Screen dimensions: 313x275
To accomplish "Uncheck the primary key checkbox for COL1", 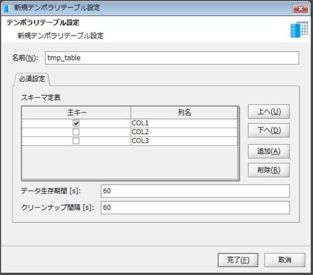I will [x=76, y=123].
